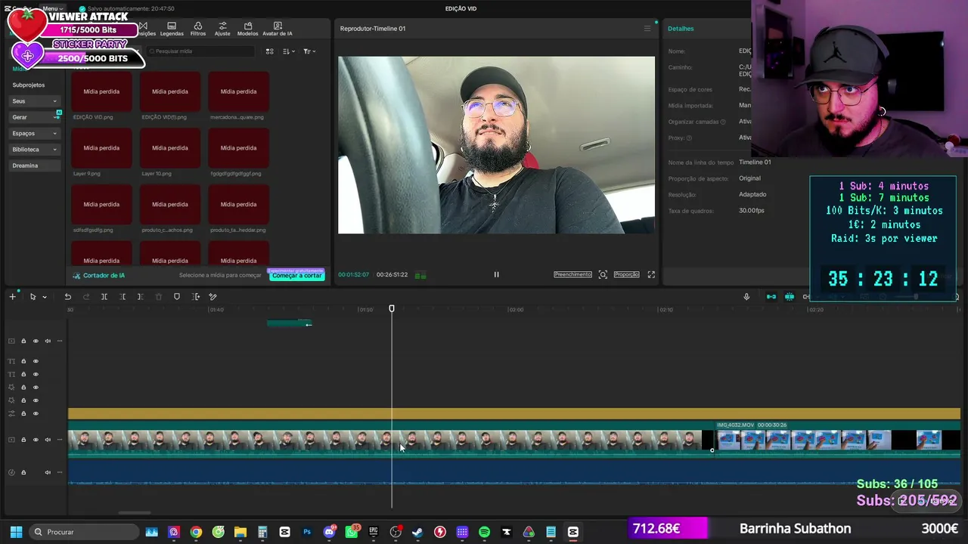Viewport: 968px width, 544px height.
Task: Open the selection tool mode dropdown
Action: coord(45,297)
